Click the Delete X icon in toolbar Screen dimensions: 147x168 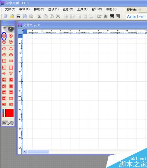[x=58, y=16]
